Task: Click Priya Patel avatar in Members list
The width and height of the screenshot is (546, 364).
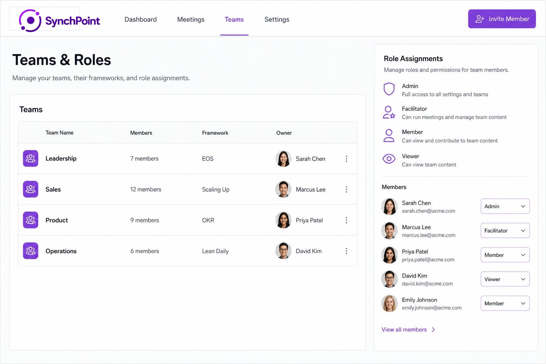Action: [389, 255]
